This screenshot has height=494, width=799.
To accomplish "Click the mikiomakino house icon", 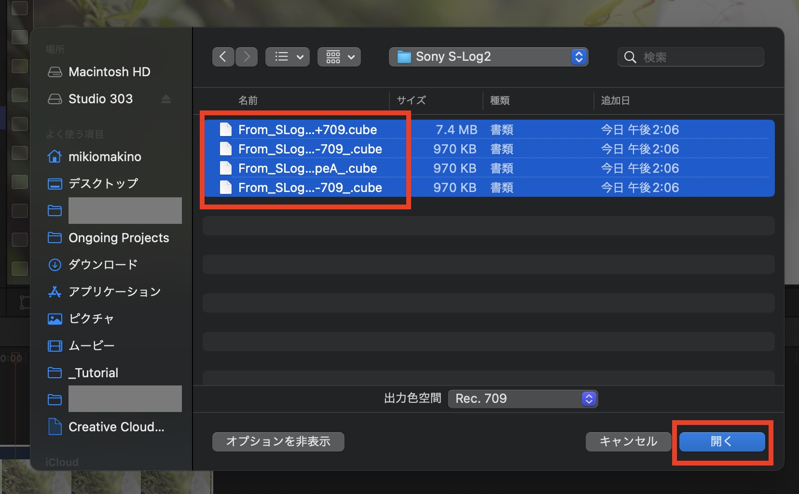I will pyautogui.click(x=55, y=156).
